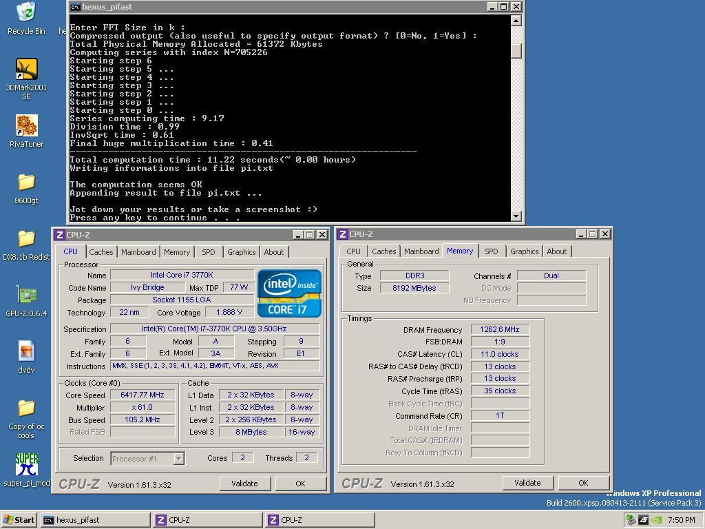
Task: Click Validate in left CPU-Z window
Action: (x=244, y=484)
